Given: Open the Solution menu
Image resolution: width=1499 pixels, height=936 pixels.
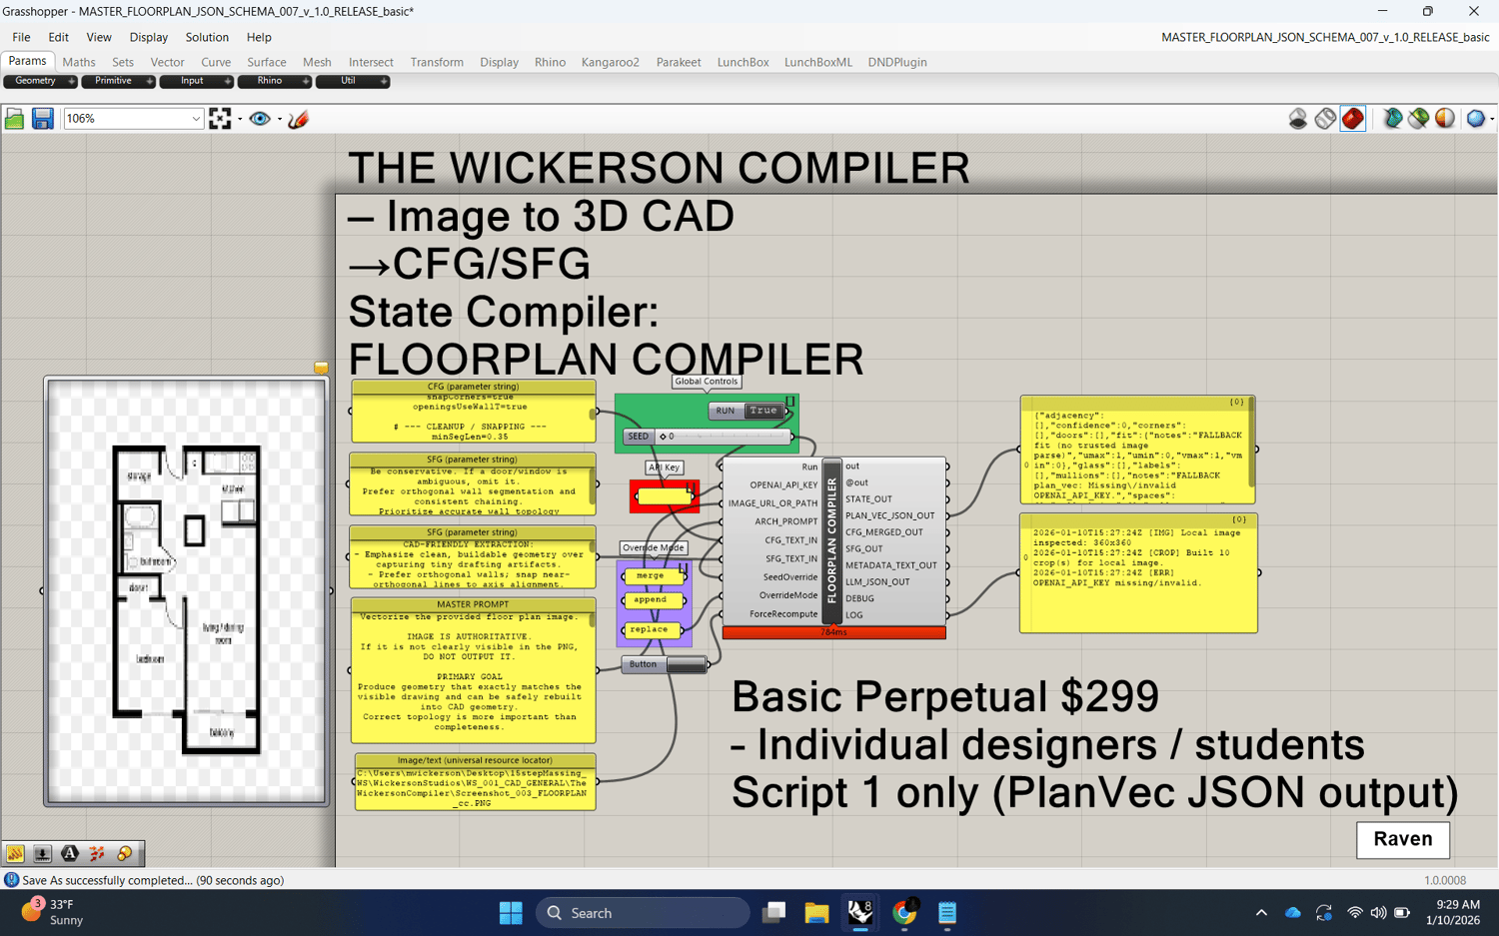Looking at the screenshot, I should click(207, 37).
